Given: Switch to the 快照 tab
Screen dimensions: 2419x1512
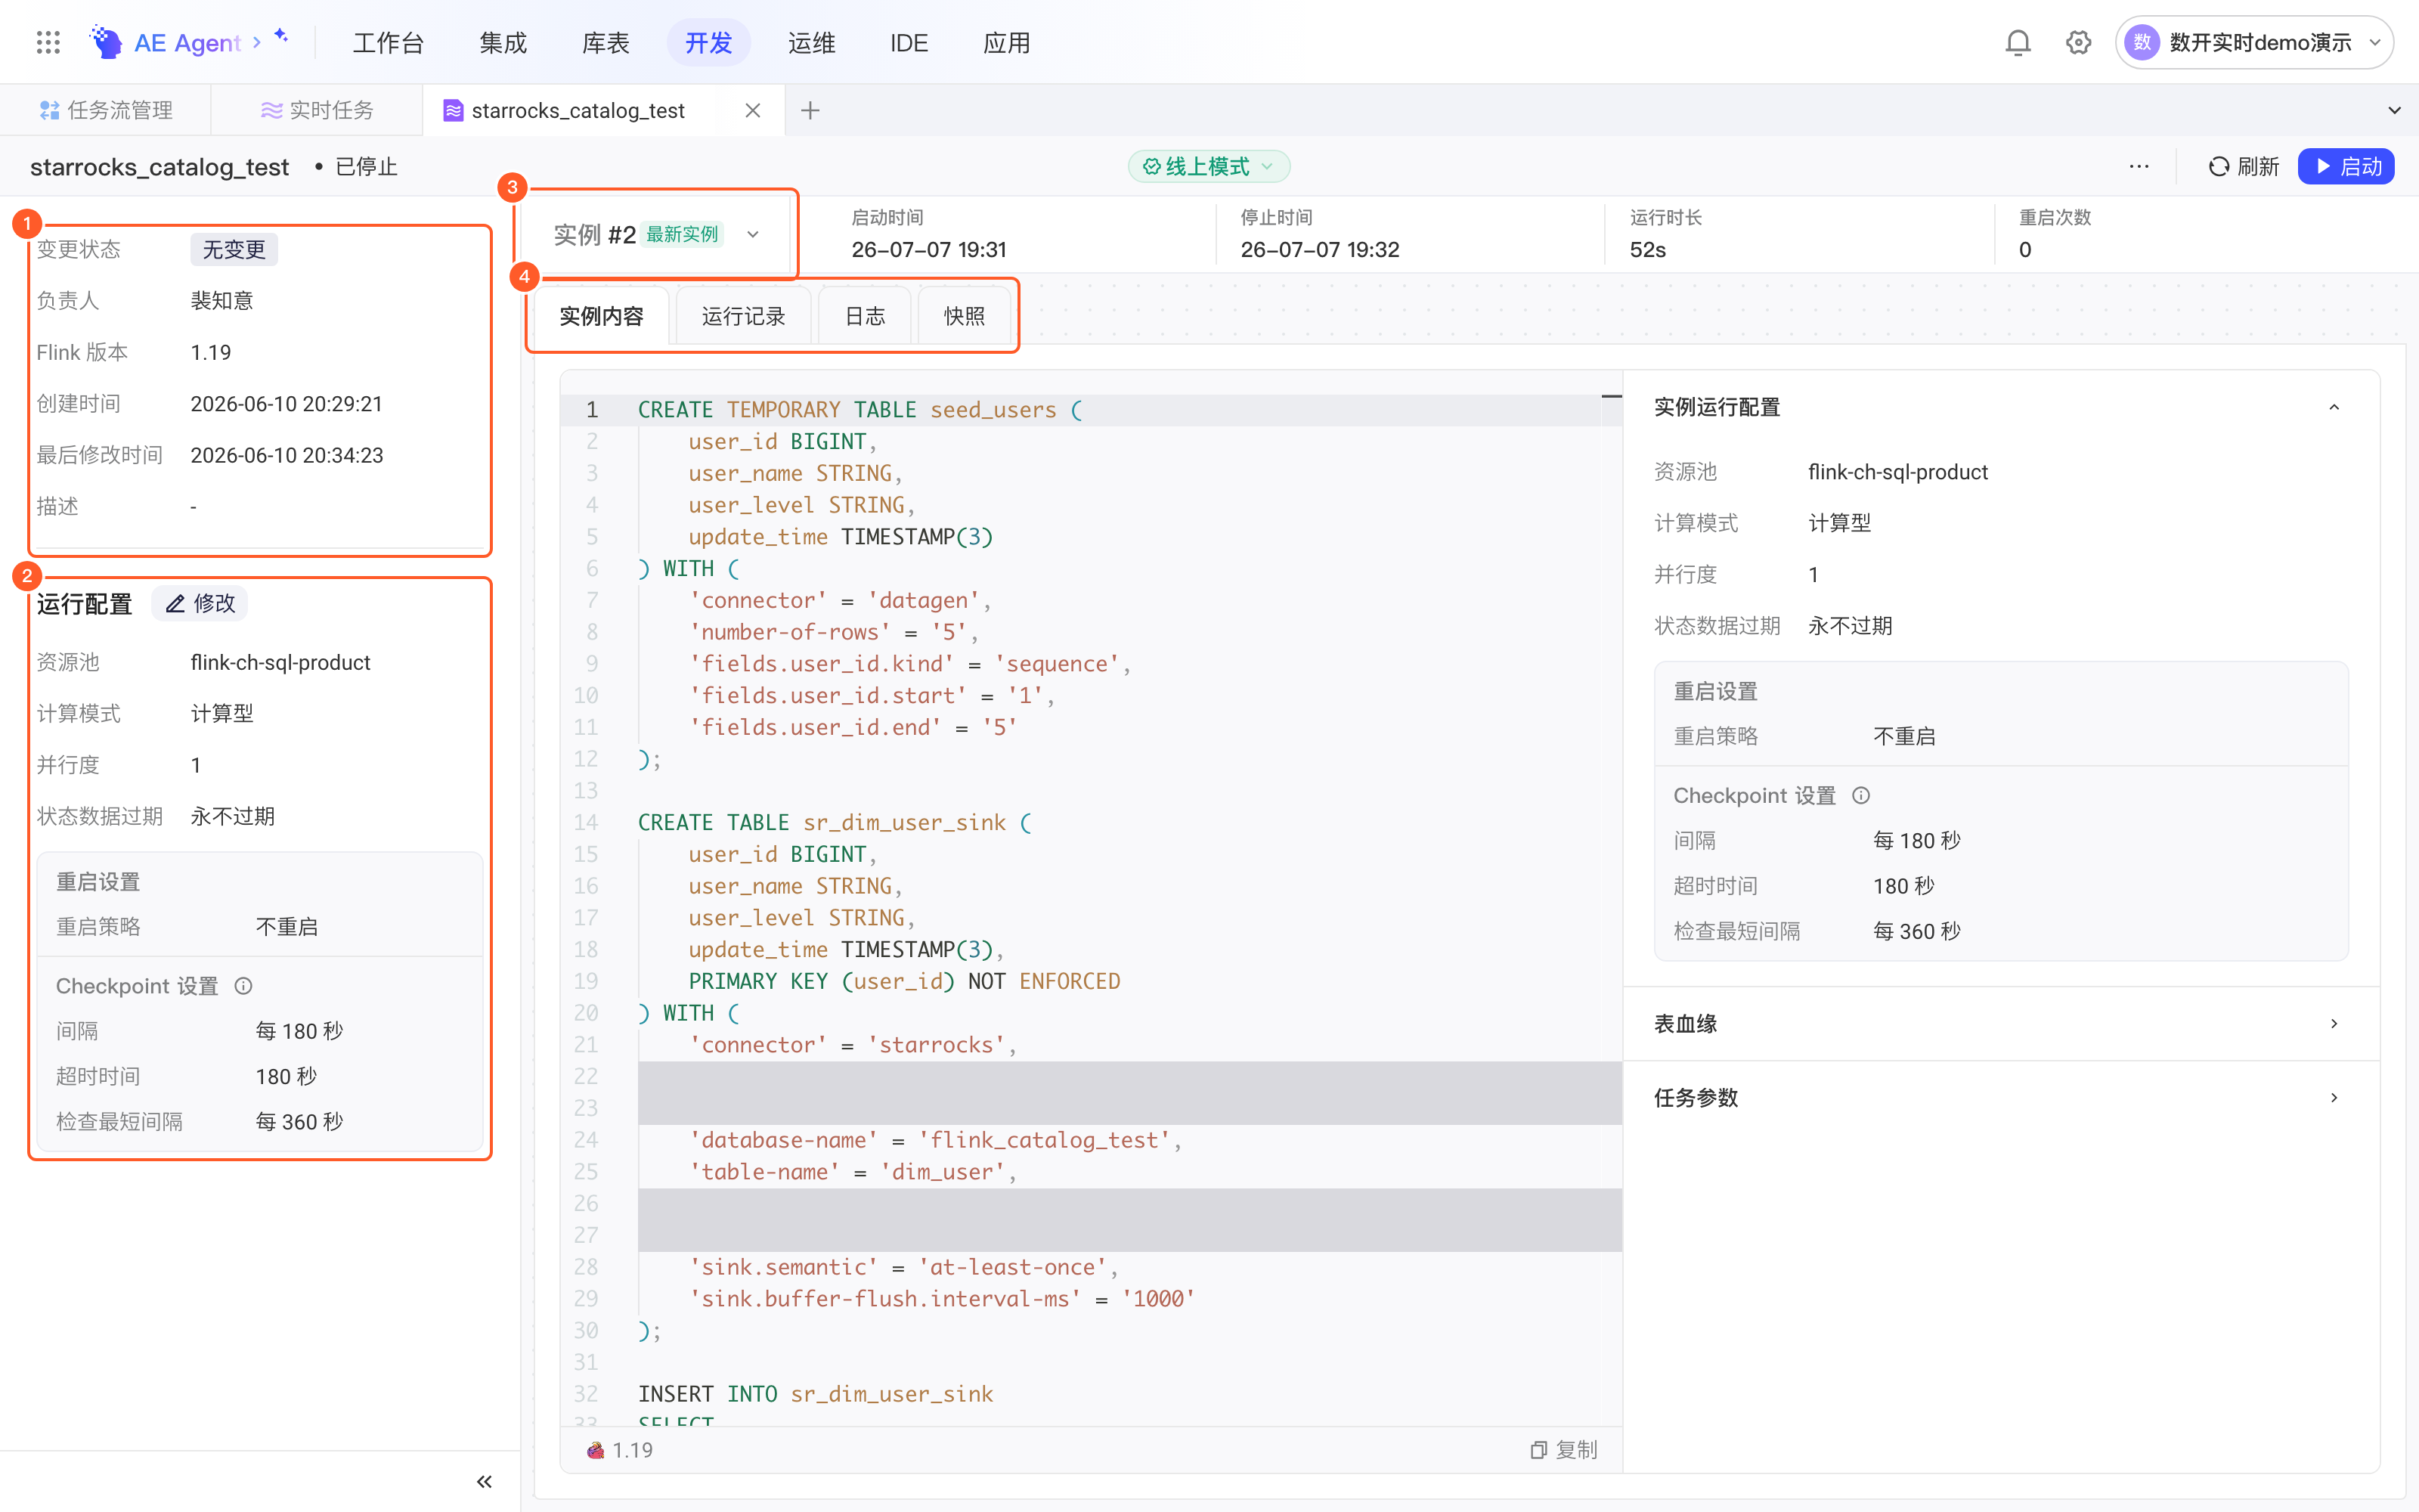Looking at the screenshot, I should pyautogui.click(x=964, y=316).
